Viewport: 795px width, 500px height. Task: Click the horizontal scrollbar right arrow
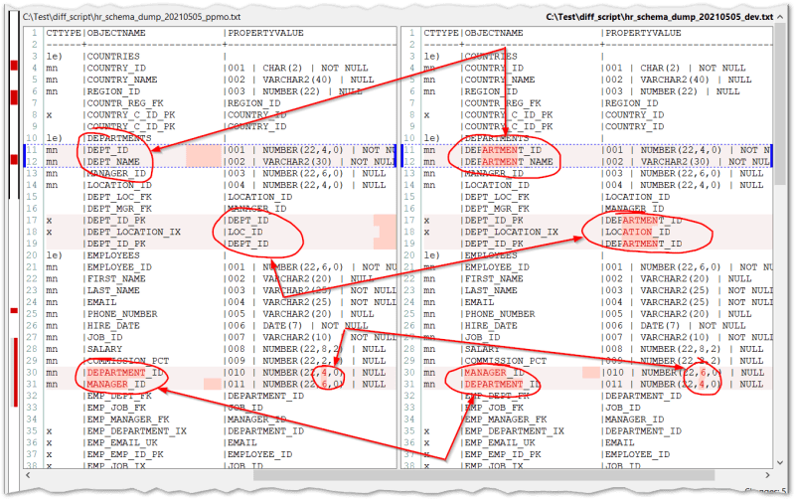[767, 475]
